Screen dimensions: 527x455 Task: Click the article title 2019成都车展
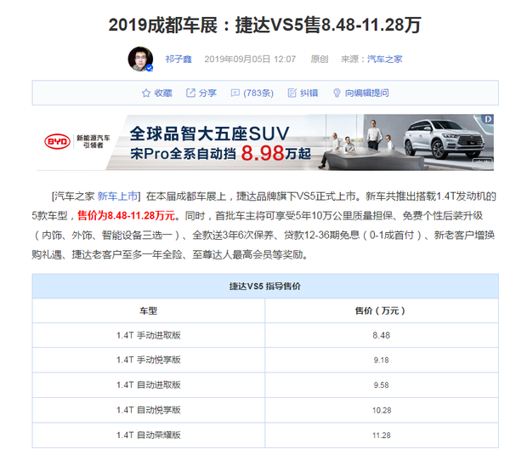(x=265, y=25)
